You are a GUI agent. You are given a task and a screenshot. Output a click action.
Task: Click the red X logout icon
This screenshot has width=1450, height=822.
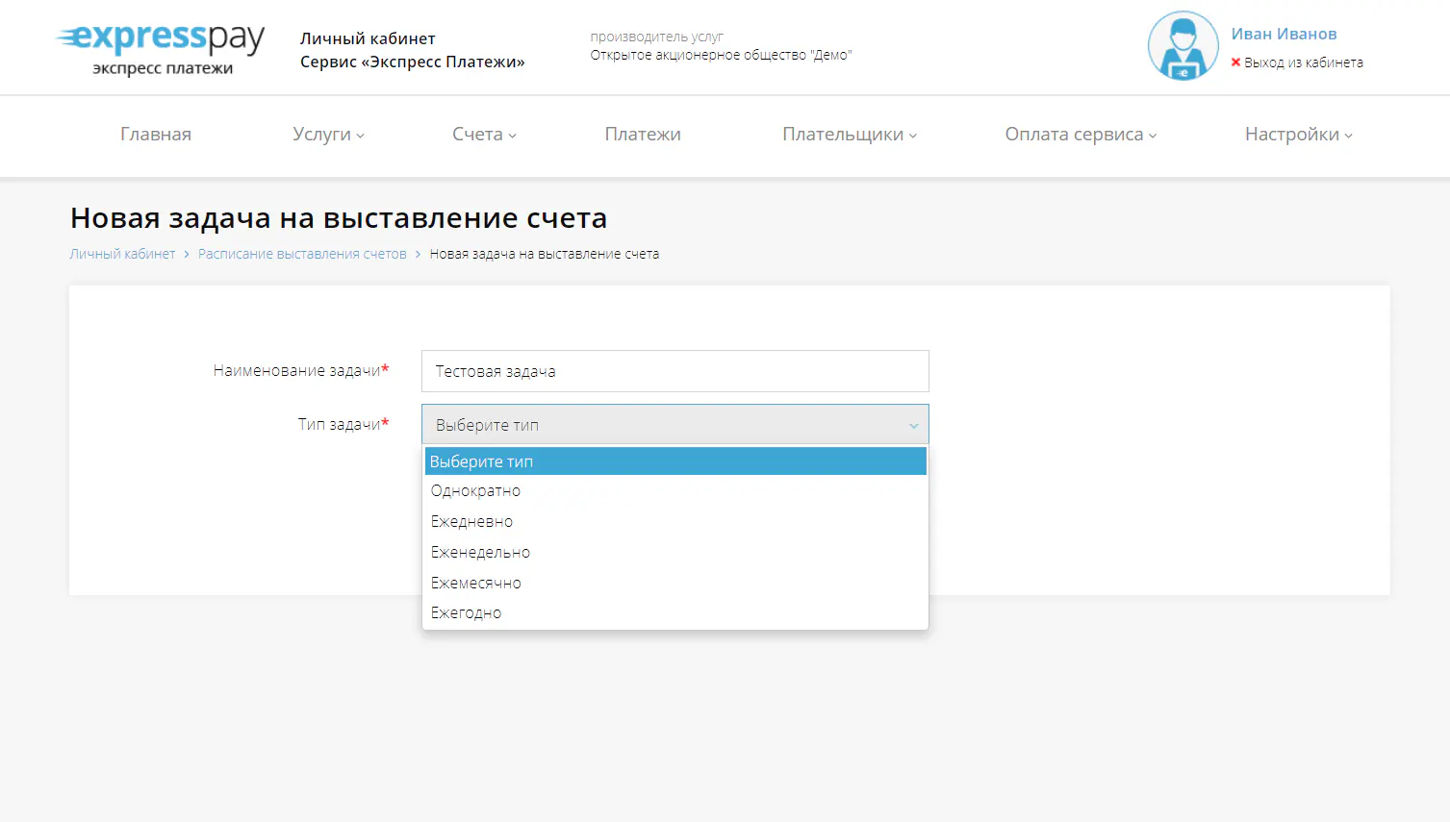click(x=1235, y=62)
